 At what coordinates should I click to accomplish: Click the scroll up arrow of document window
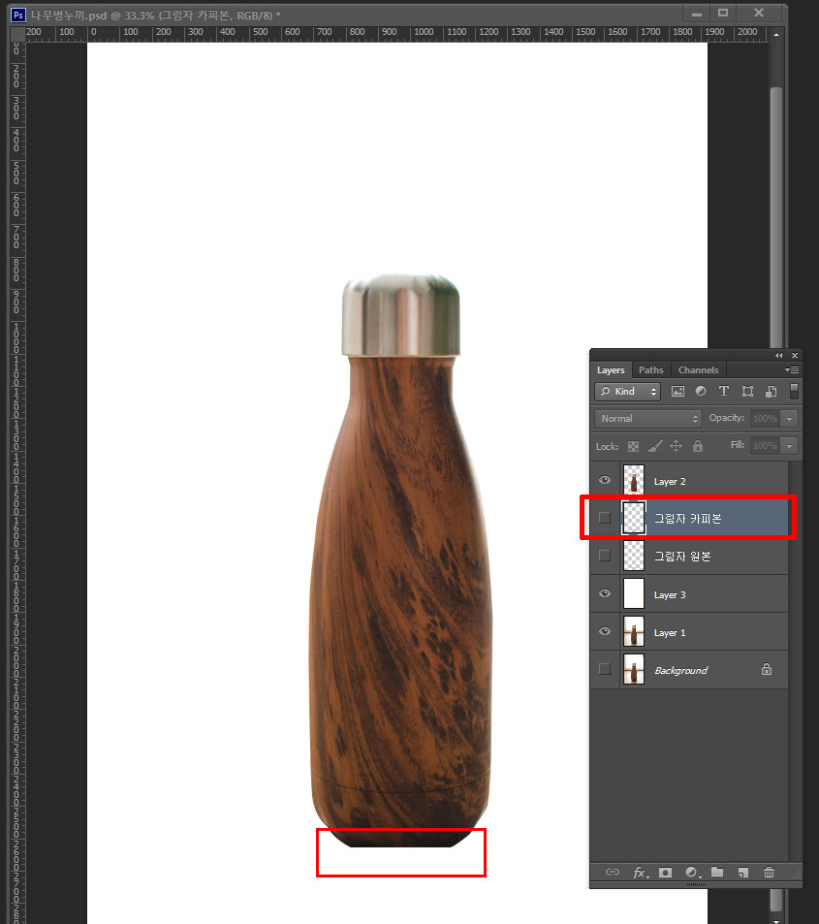pyautogui.click(x=776, y=35)
